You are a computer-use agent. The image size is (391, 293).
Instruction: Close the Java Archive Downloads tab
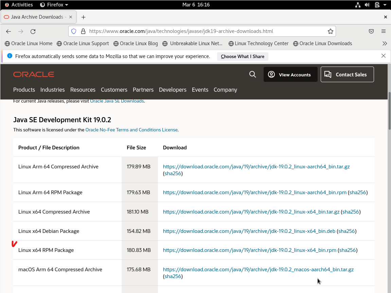[x=71, y=17]
